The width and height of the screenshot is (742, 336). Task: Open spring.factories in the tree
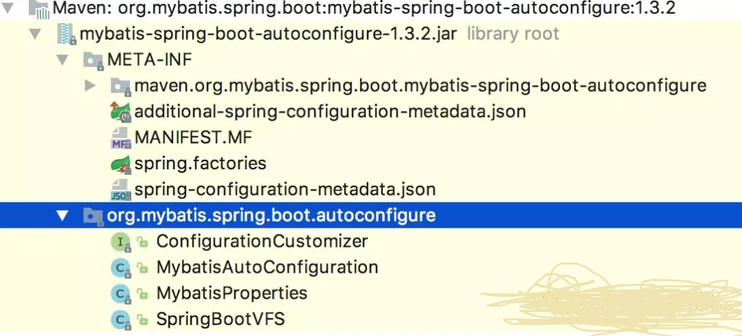click(200, 164)
